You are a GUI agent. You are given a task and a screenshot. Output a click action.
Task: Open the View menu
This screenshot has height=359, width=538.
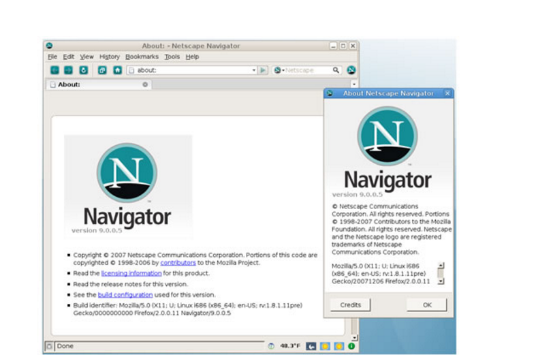[86, 57]
